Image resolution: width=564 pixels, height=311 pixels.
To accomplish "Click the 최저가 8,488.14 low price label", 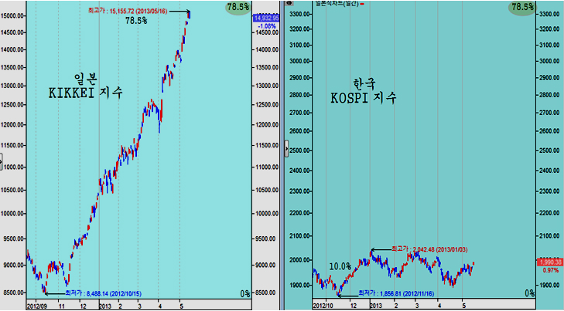I will tap(103, 293).
